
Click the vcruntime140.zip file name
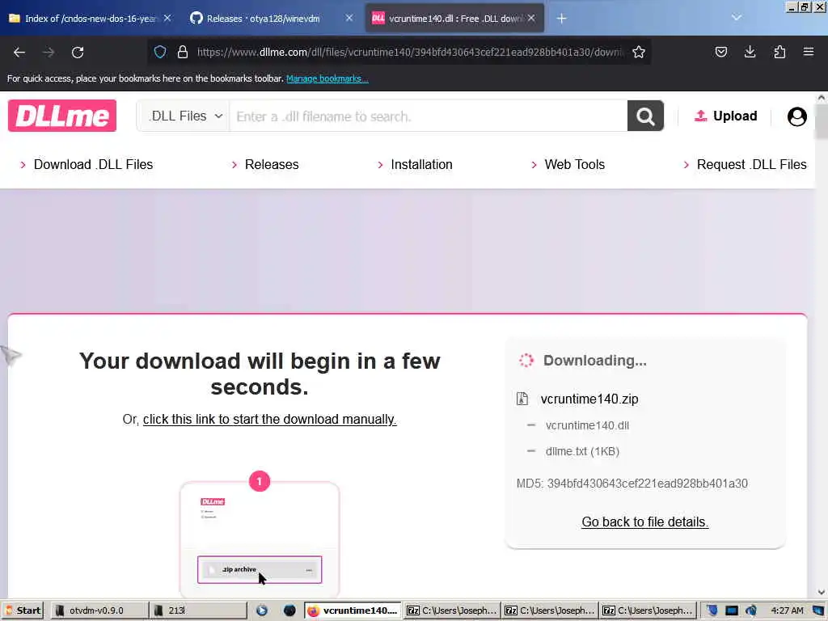coord(589,399)
